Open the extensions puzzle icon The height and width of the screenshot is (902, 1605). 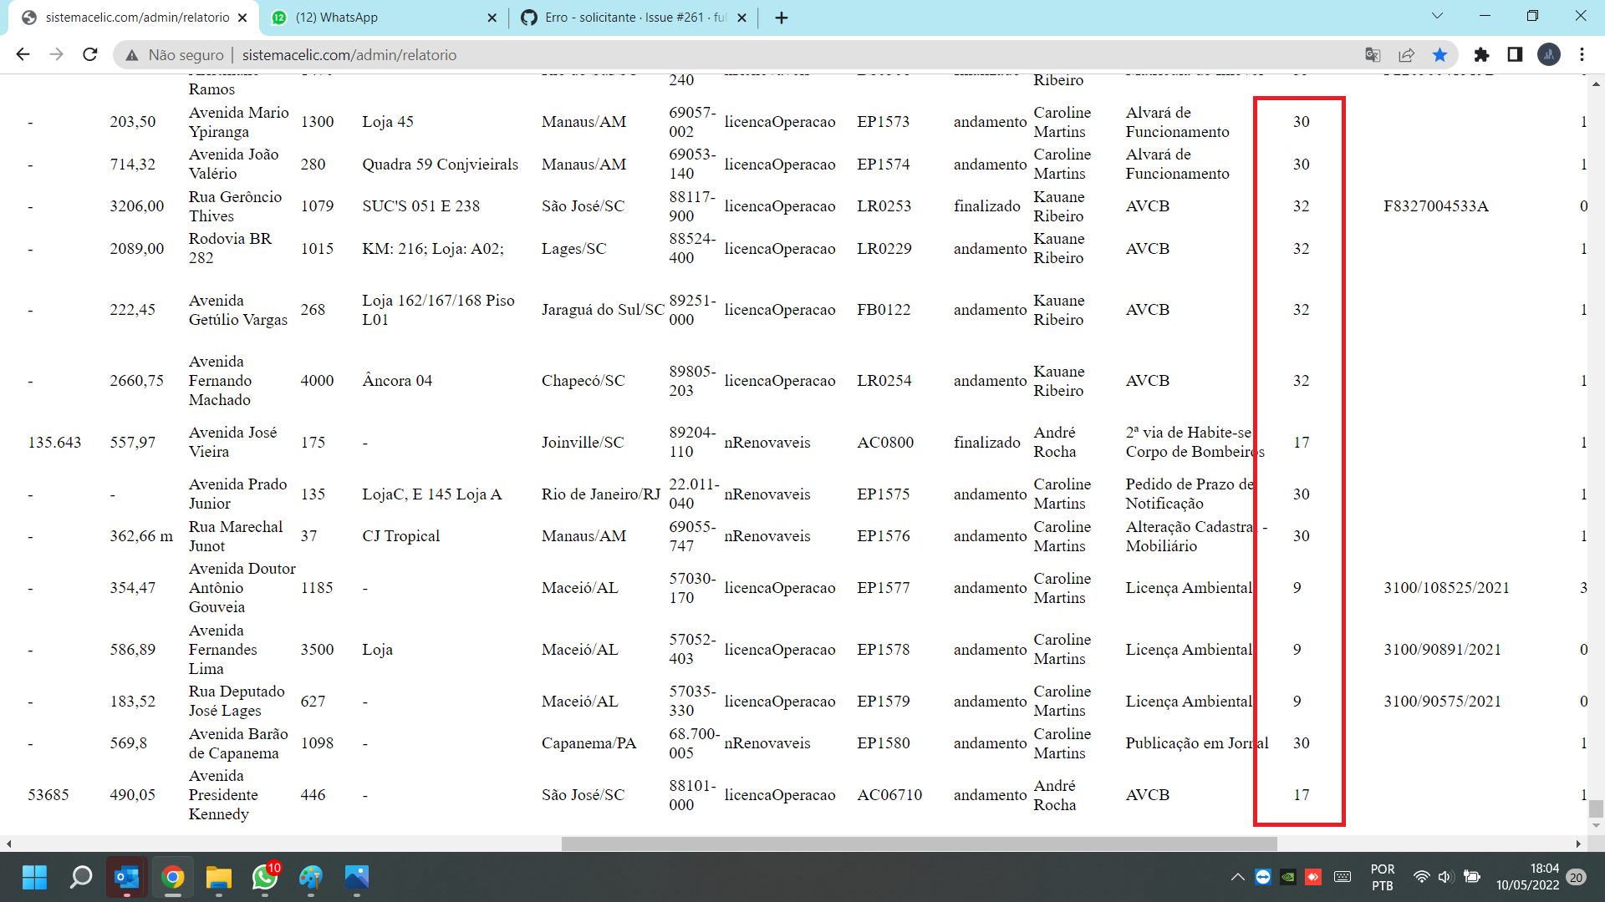pyautogui.click(x=1481, y=54)
